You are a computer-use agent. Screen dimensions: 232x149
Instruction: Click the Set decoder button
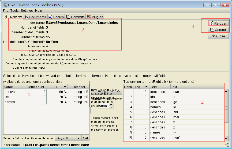[x=85, y=138]
